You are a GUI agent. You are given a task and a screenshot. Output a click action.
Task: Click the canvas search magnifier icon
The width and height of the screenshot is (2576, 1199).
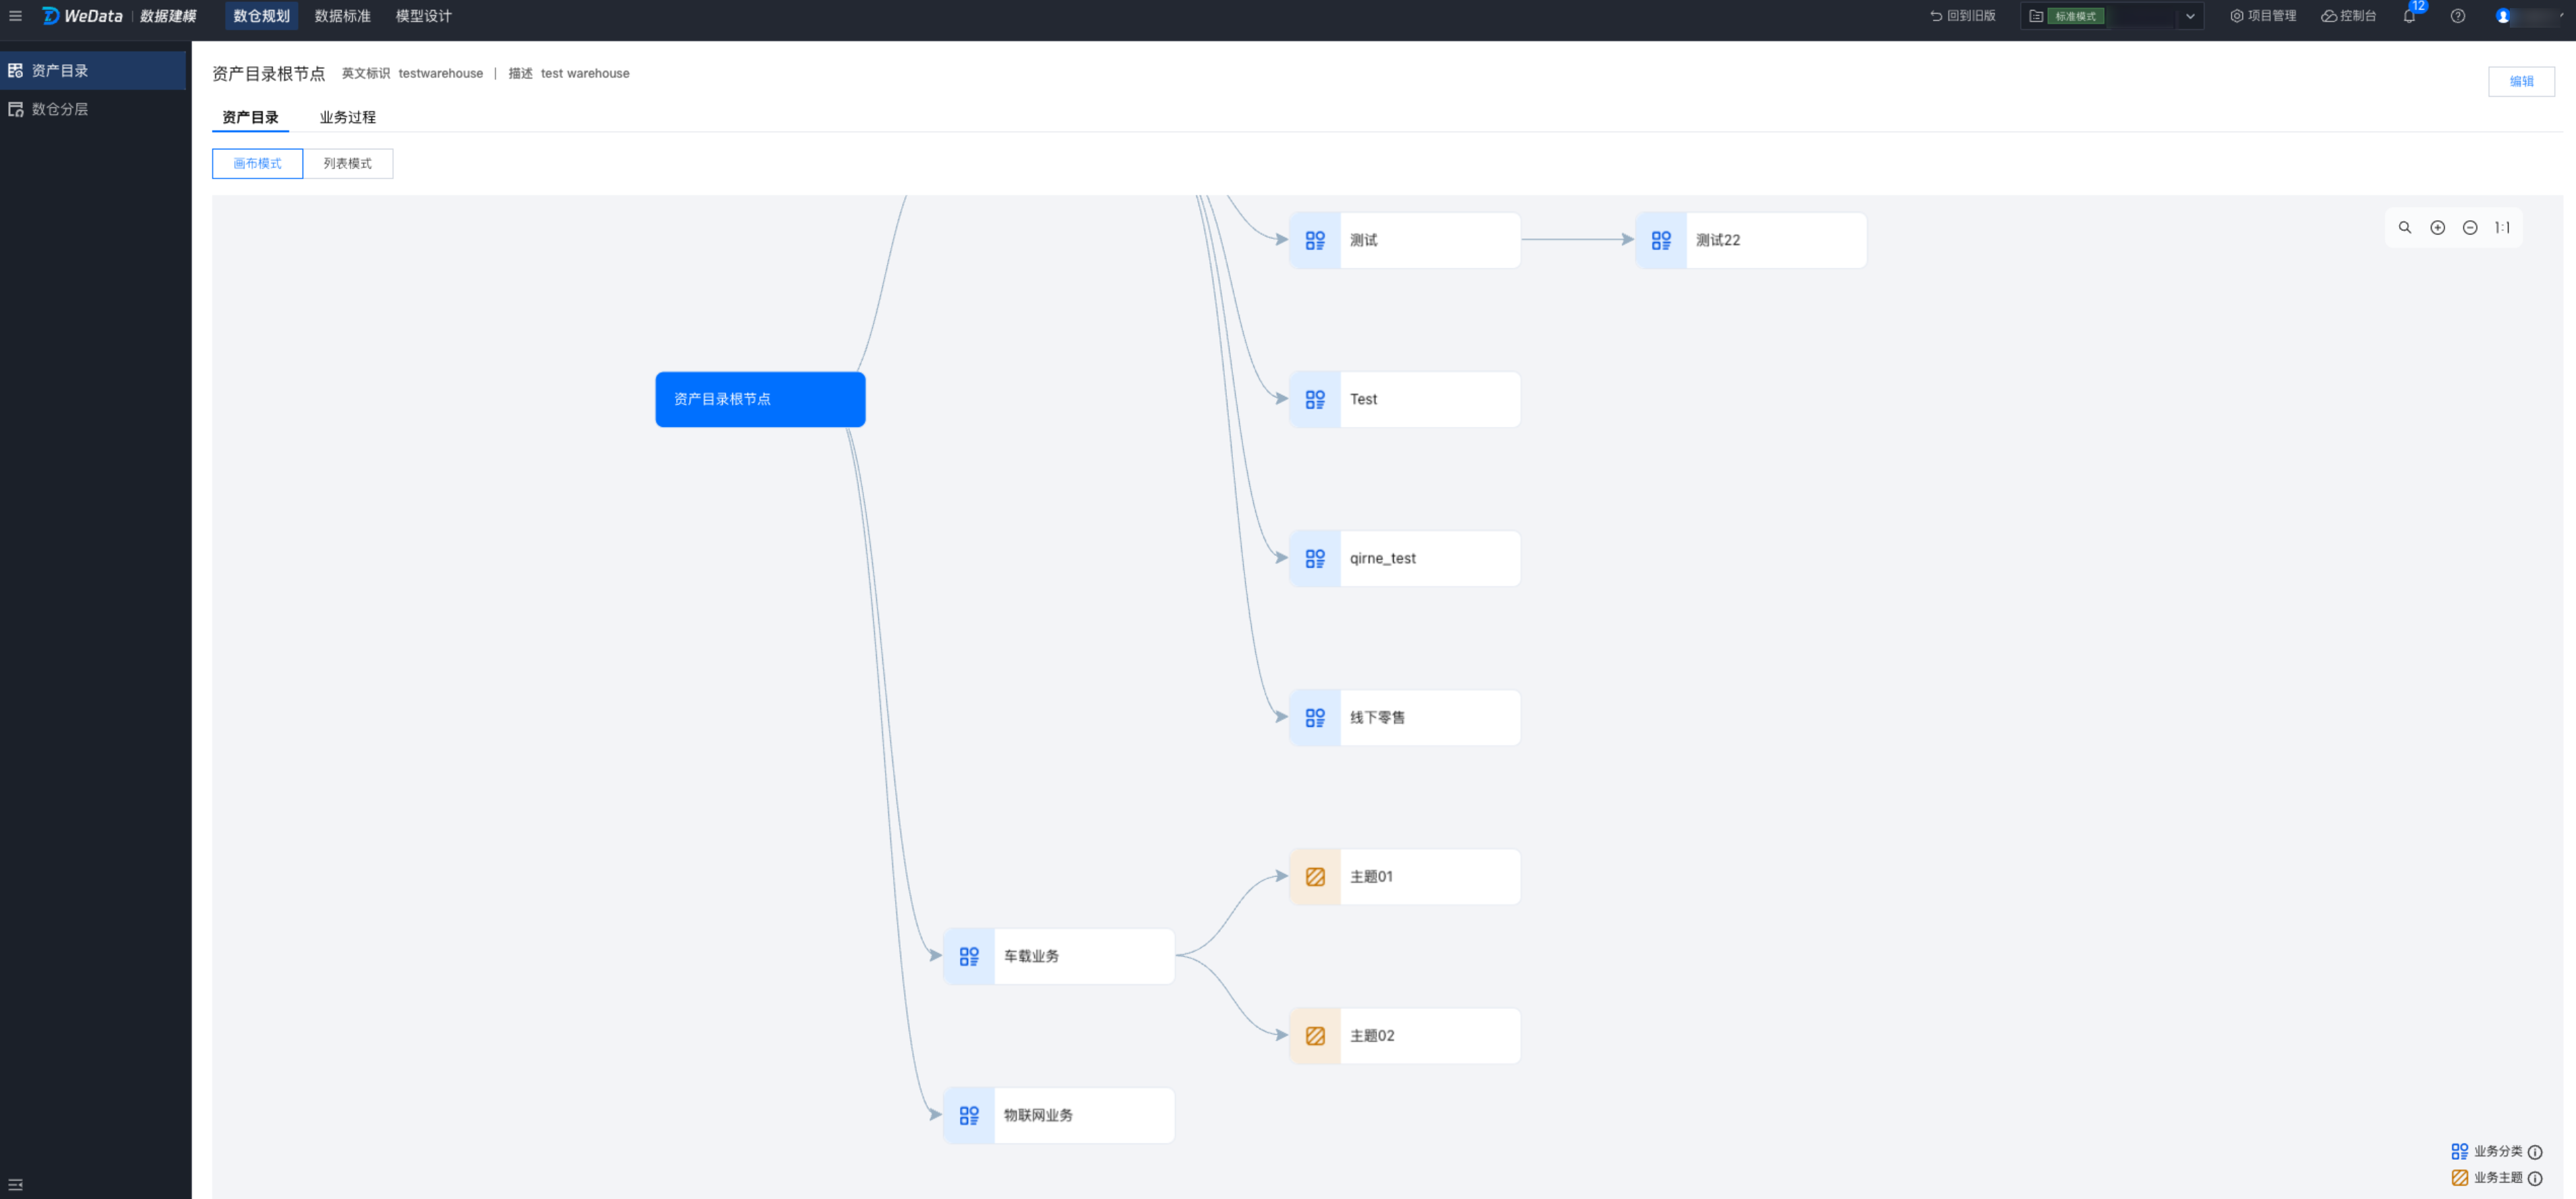2404,228
